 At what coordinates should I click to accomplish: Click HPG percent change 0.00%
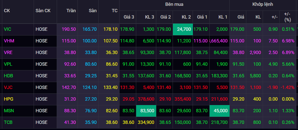[x=288, y=99]
